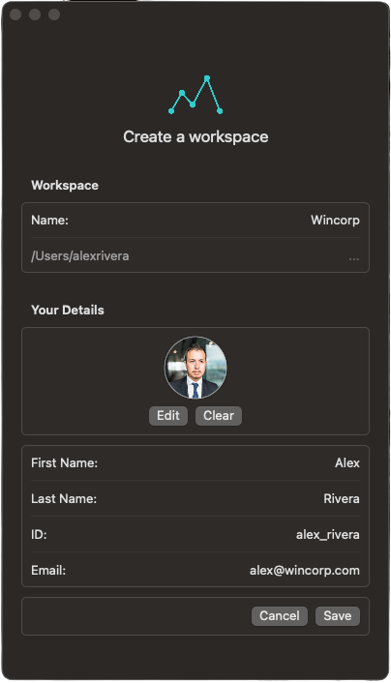Click the 'Workspace' section label
The image size is (391, 683).
pyautogui.click(x=65, y=185)
